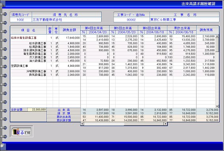Click the vertical scrollbar up arrow
Viewport: 224px width, 151px height.
pyautogui.click(x=217, y=36)
